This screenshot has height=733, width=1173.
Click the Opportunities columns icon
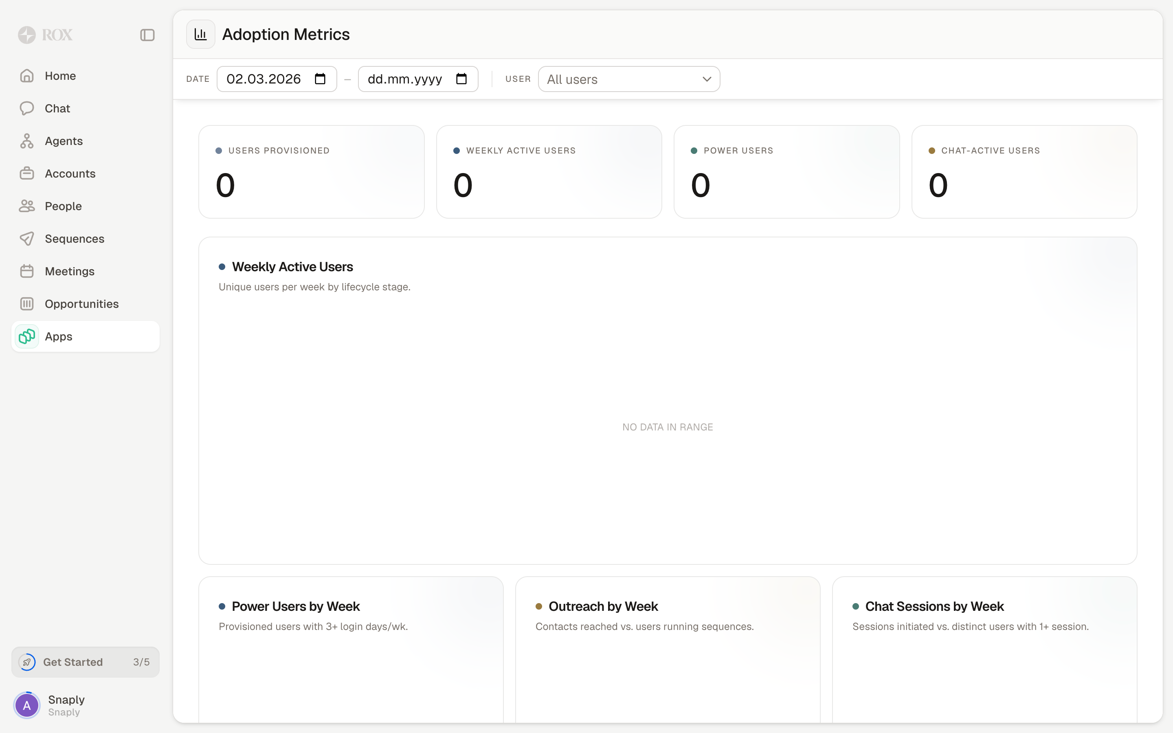pos(26,303)
